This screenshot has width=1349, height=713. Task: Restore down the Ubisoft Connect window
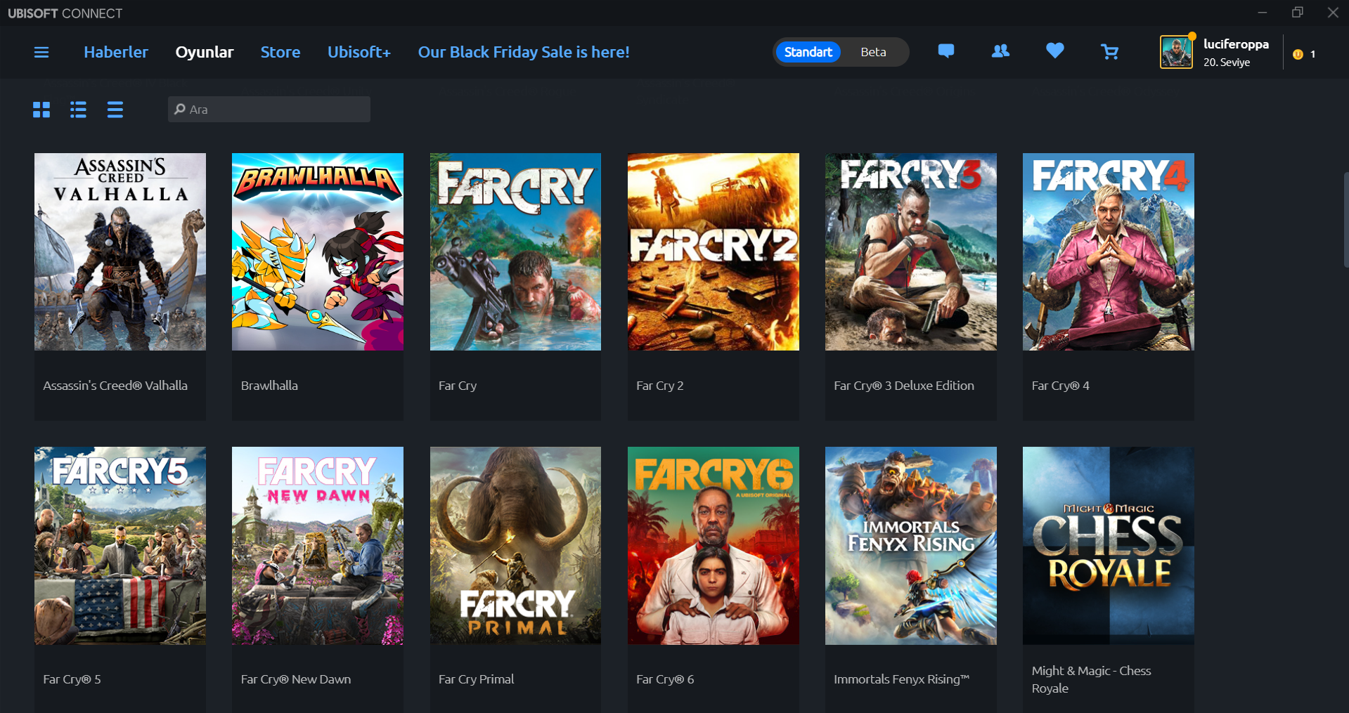(1298, 13)
